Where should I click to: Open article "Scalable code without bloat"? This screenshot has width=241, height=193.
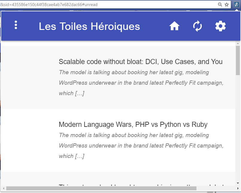(x=141, y=62)
